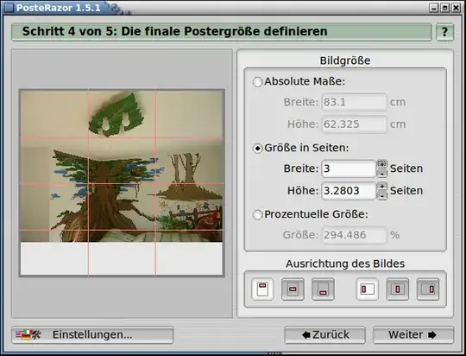Decrease Breite pages with minus stepper

[382, 173]
